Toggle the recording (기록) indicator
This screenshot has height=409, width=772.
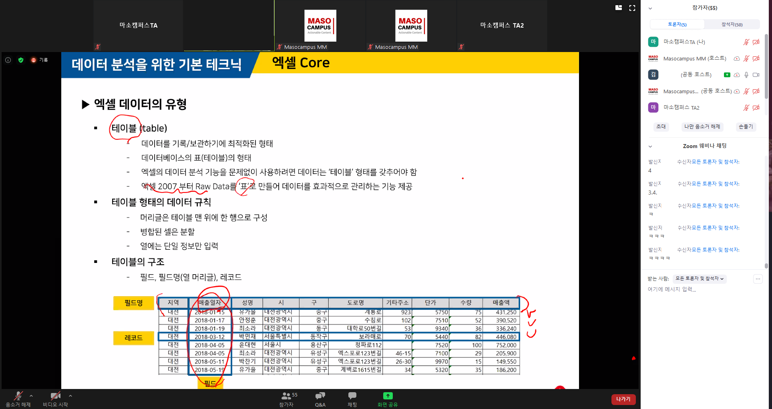tap(39, 60)
